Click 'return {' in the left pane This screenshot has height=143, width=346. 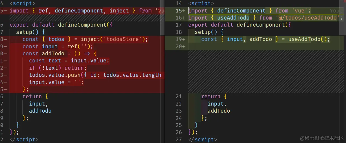[36, 96]
